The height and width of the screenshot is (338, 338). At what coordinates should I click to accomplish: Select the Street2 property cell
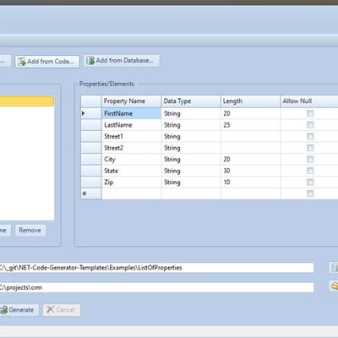click(x=131, y=148)
